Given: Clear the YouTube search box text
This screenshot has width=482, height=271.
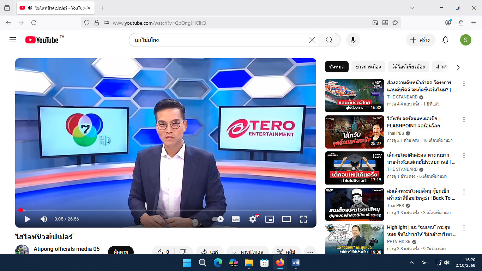Looking at the screenshot, I should point(312,40).
